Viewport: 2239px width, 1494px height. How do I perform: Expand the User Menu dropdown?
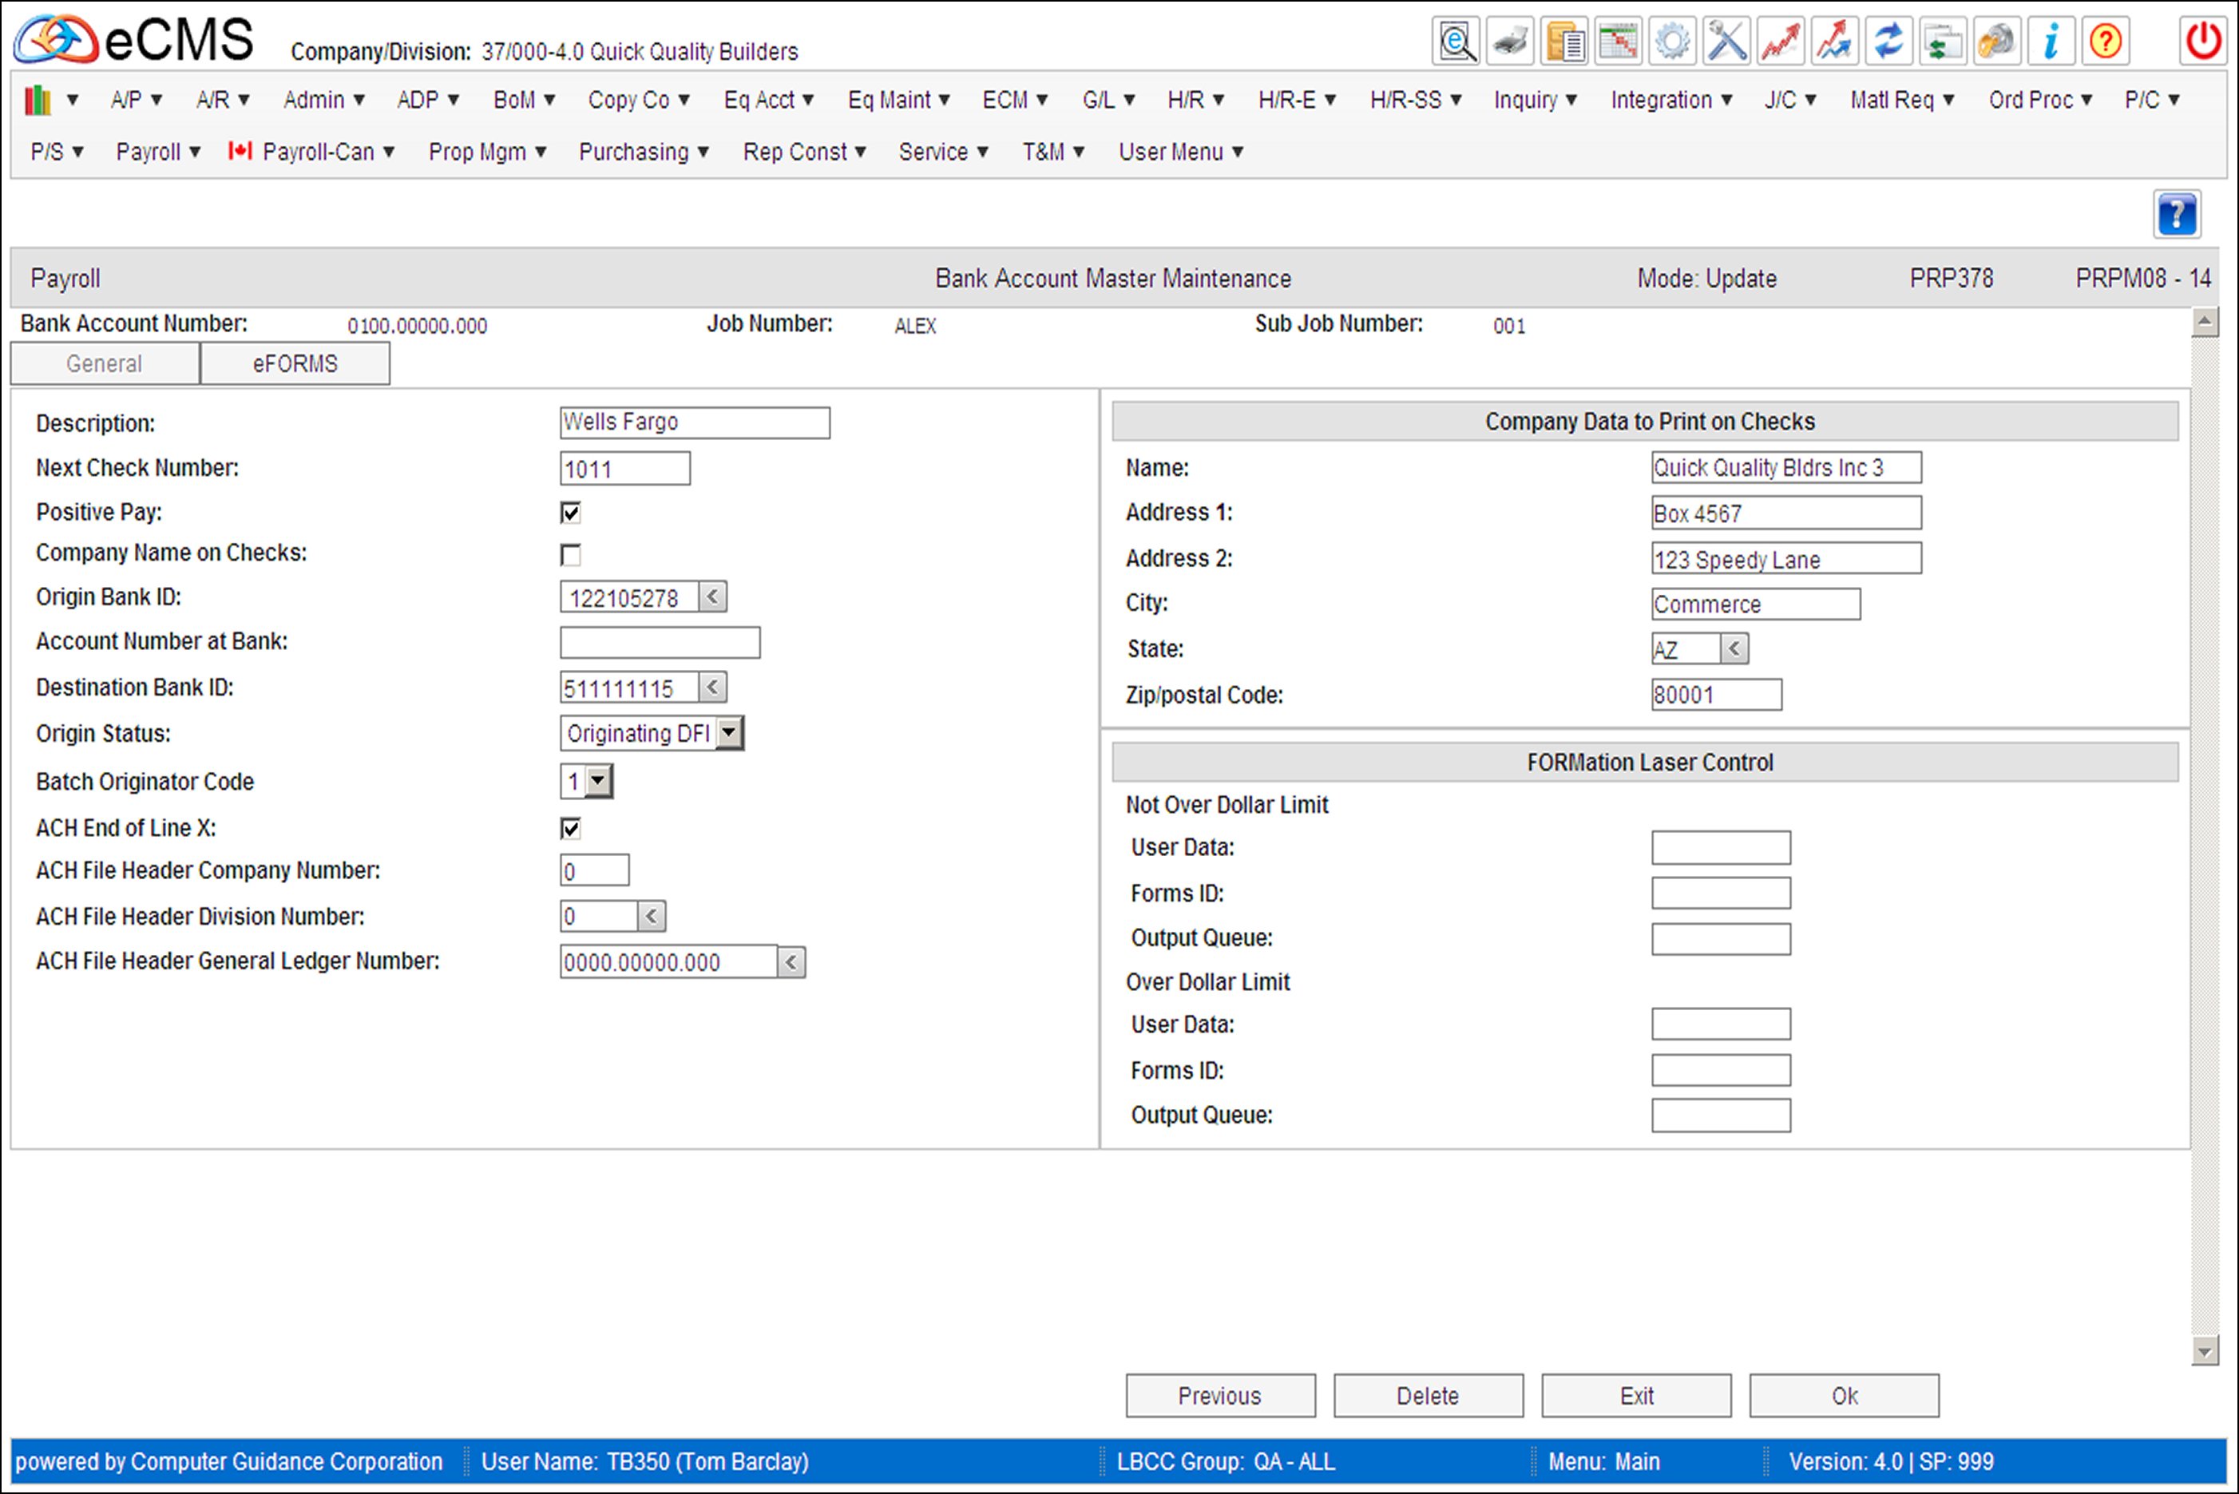1182,152
